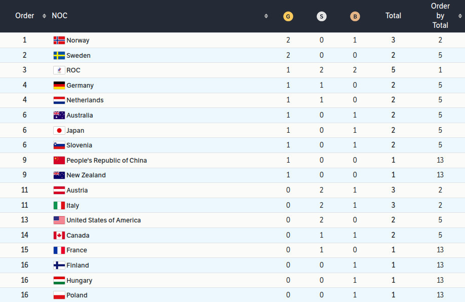The width and height of the screenshot is (465, 302).
Task: Click the Canada flag icon
Action: click(x=59, y=235)
